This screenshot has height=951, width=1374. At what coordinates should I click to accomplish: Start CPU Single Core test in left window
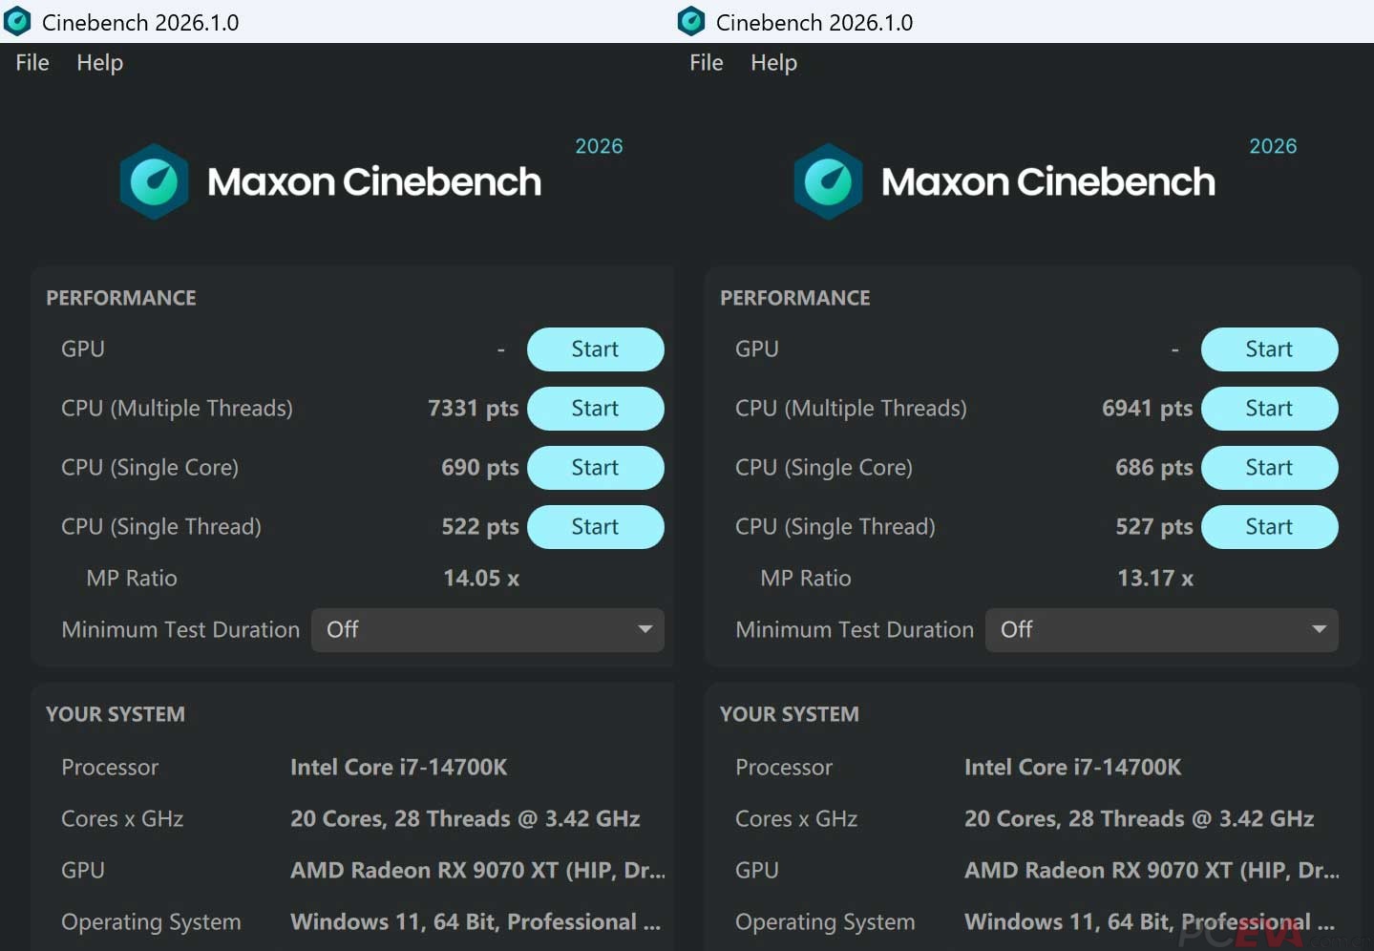coord(596,468)
